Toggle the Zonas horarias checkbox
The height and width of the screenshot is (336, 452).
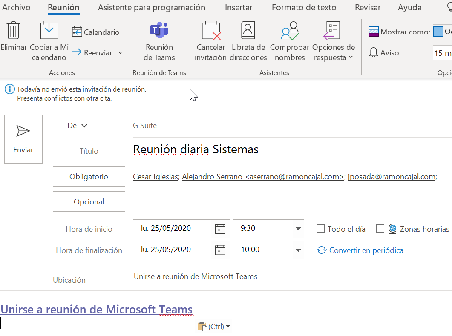(380, 229)
